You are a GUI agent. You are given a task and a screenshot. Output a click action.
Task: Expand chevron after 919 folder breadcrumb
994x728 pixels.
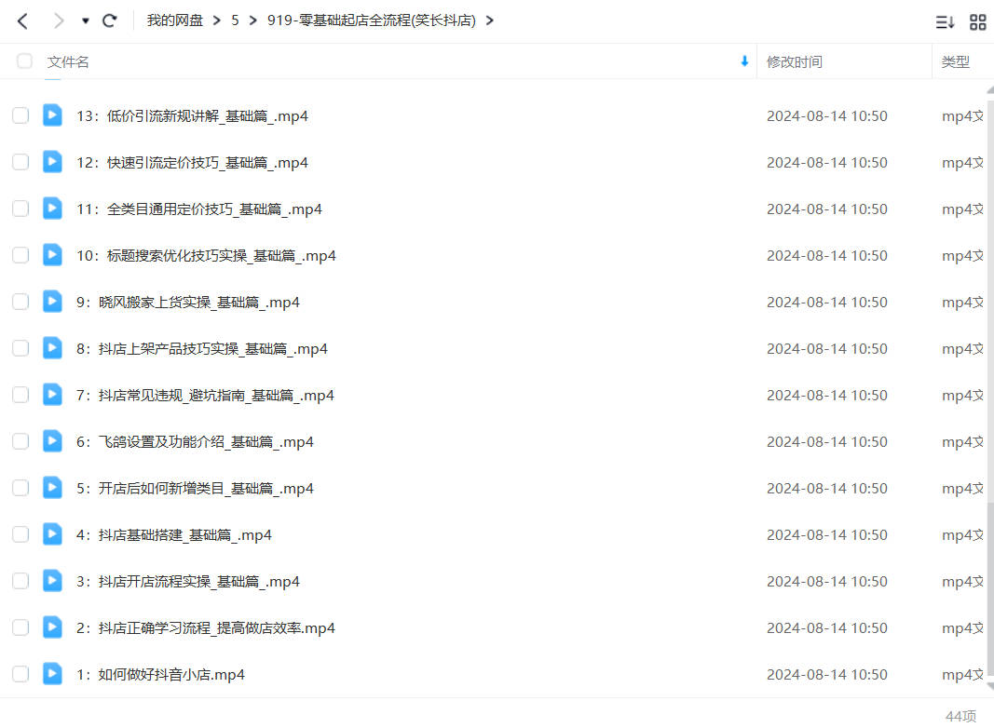pos(489,20)
